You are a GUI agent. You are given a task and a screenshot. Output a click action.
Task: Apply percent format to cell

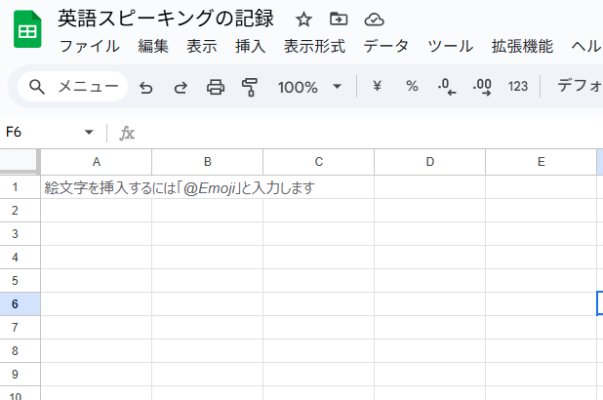[412, 87]
